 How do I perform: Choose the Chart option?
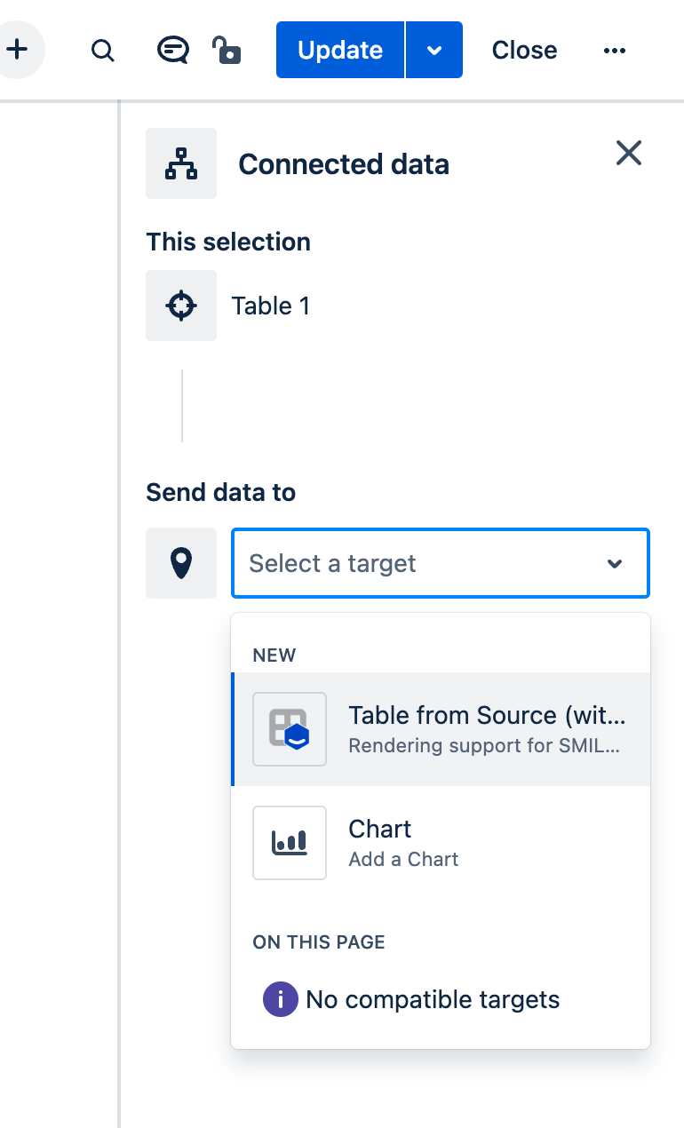click(x=403, y=842)
